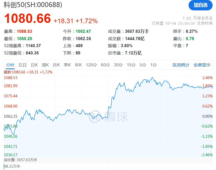216x170 pixels.
Task: Select the 120分 interval tab
Action: click(x=91, y=65)
